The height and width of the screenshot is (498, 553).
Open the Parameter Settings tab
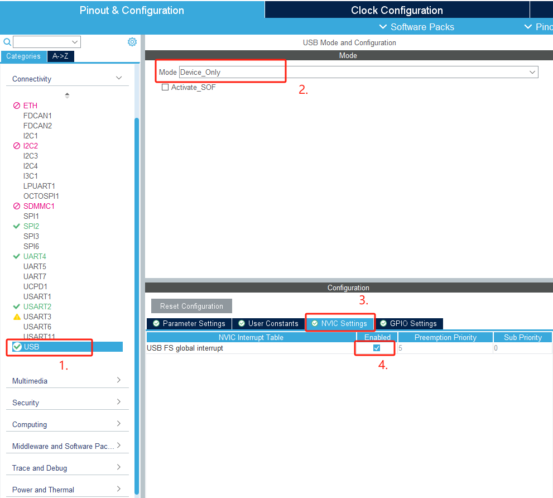(x=189, y=323)
